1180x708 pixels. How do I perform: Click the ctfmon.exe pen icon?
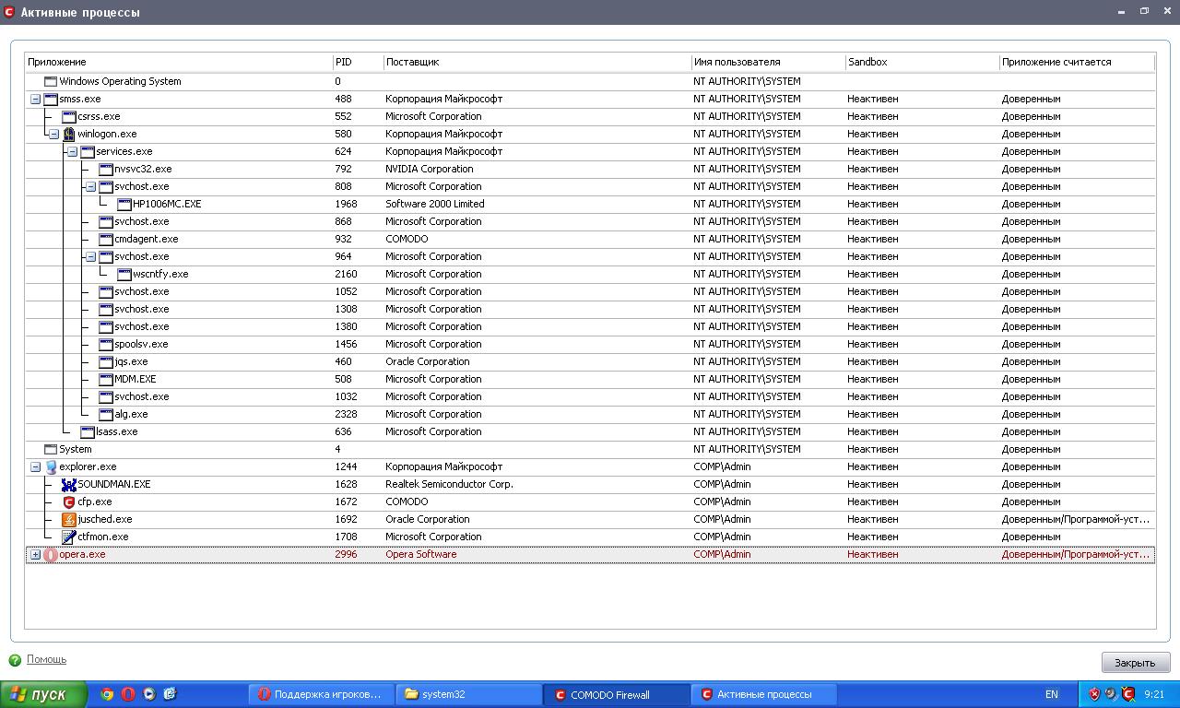[68, 537]
